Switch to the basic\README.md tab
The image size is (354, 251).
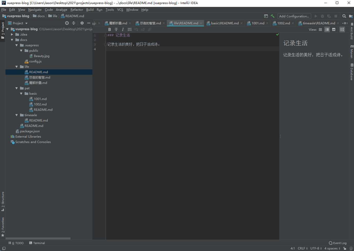tap(225, 23)
